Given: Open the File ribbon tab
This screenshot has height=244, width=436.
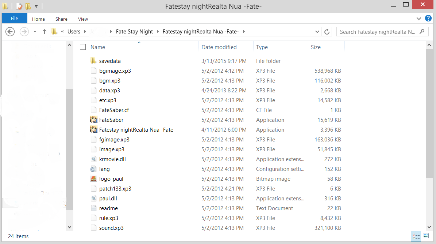Looking at the screenshot, I should [15, 19].
